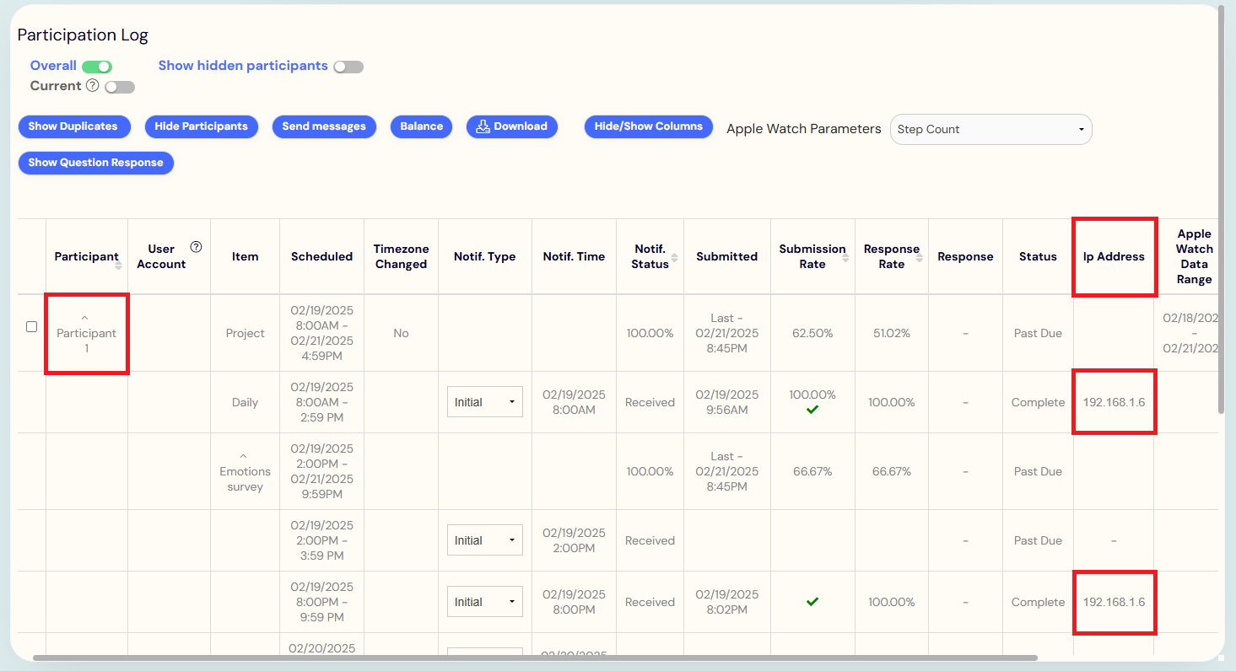Click the Complete status in the Daily row
The width and height of the screenshot is (1236, 671).
tap(1038, 402)
